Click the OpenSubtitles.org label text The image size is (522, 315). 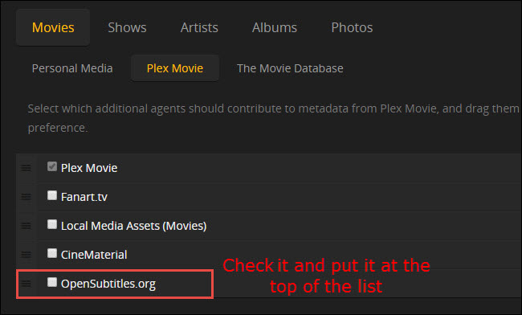[108, 284]
